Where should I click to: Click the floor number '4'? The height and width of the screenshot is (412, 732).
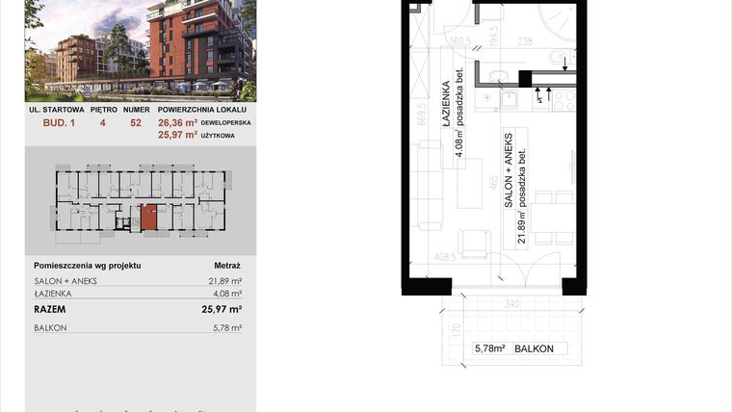[103, 122]
